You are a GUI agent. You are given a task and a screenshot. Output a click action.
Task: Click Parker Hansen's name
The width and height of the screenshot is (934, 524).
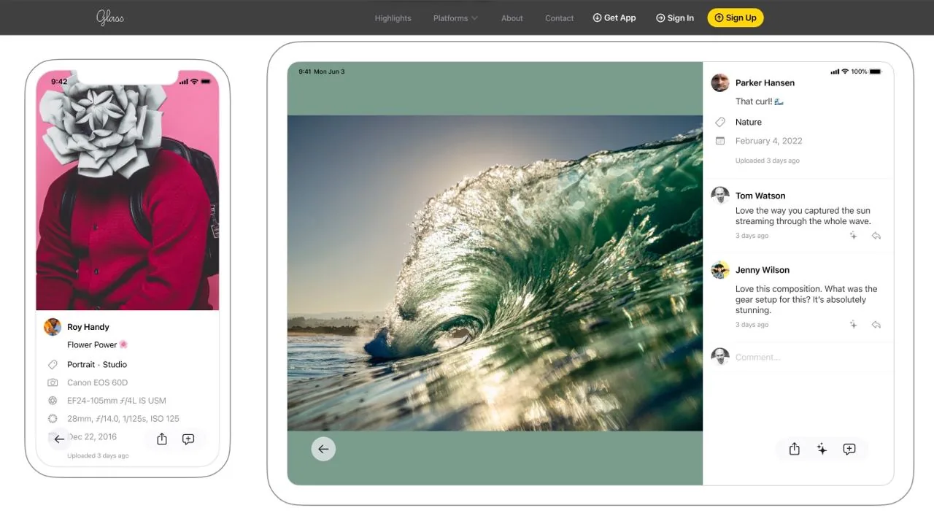[765, 83]
